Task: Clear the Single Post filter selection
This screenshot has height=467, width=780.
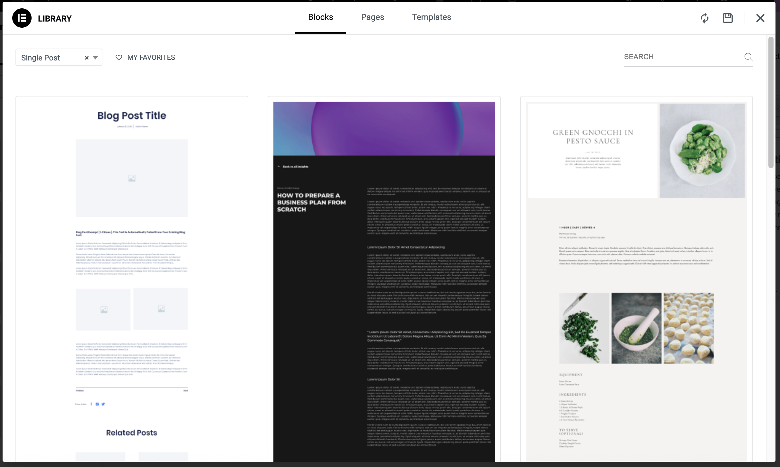Action: 87,58
